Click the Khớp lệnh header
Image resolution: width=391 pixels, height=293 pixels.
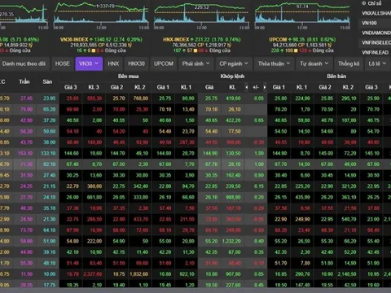232,77
